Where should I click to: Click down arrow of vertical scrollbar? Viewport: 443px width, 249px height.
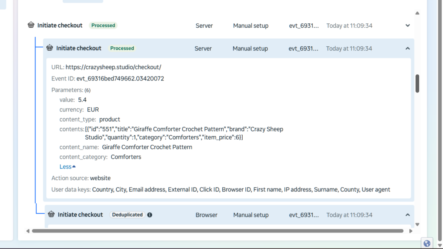[417, 224]
